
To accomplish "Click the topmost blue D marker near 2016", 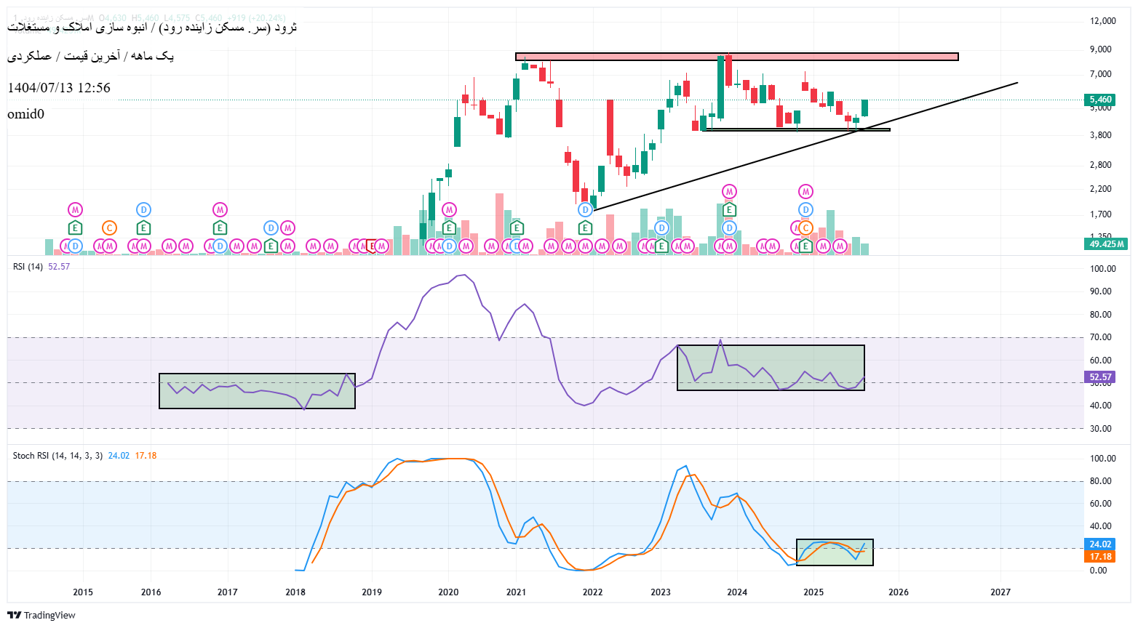I will [x=143, y=210].
